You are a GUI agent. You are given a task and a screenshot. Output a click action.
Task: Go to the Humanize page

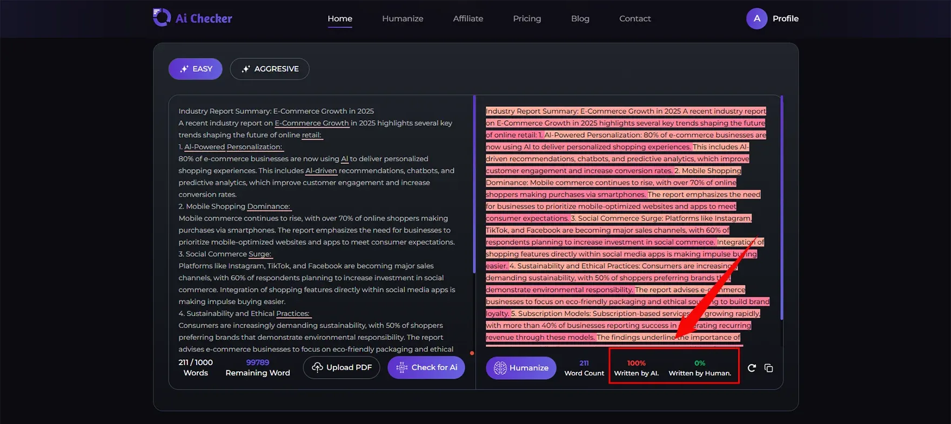coord(403,18)
